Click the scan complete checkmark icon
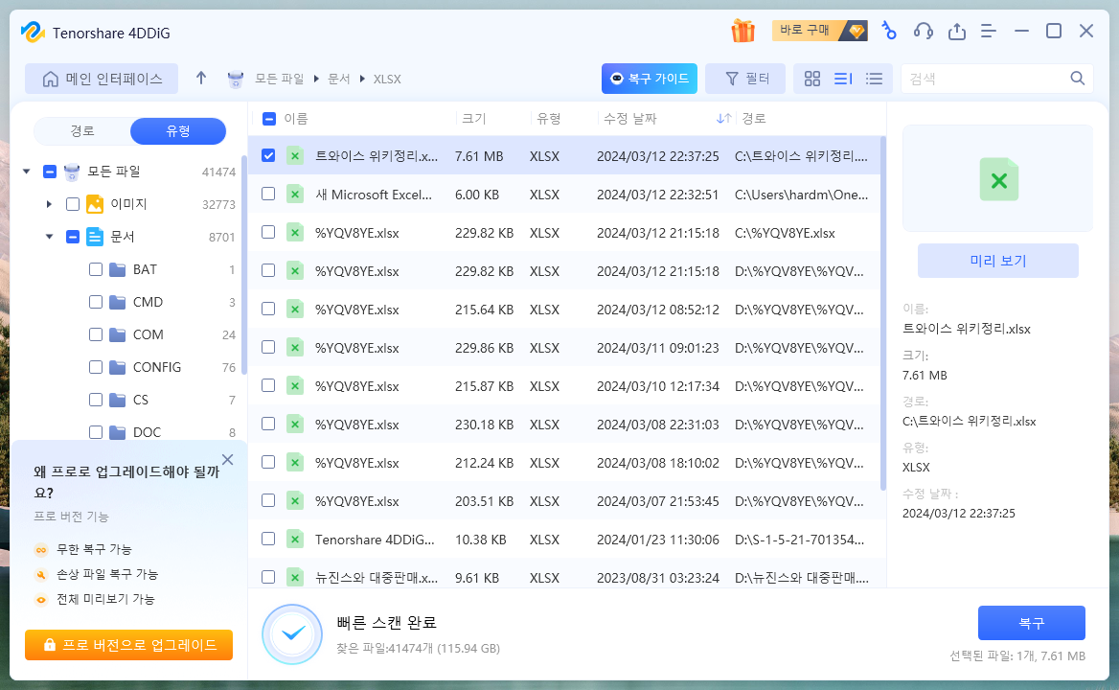Screen dimensions: 1119x690 (292, 633)
